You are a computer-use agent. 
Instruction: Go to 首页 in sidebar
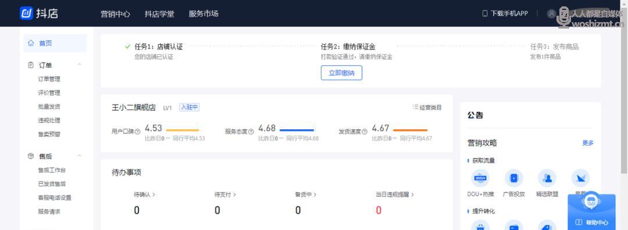coord(55,43)
